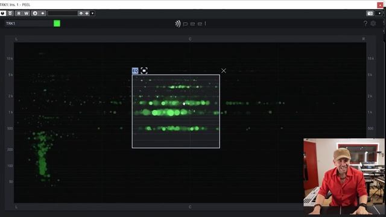Take a plugin snapshot with camera icon

[x=370, y=13]
